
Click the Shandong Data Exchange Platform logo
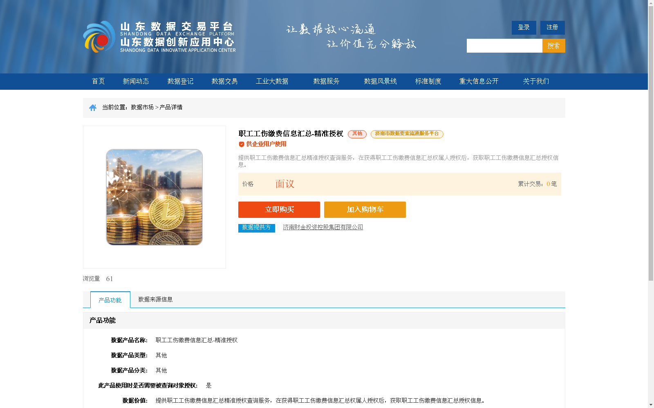click(x=159, y=37)
